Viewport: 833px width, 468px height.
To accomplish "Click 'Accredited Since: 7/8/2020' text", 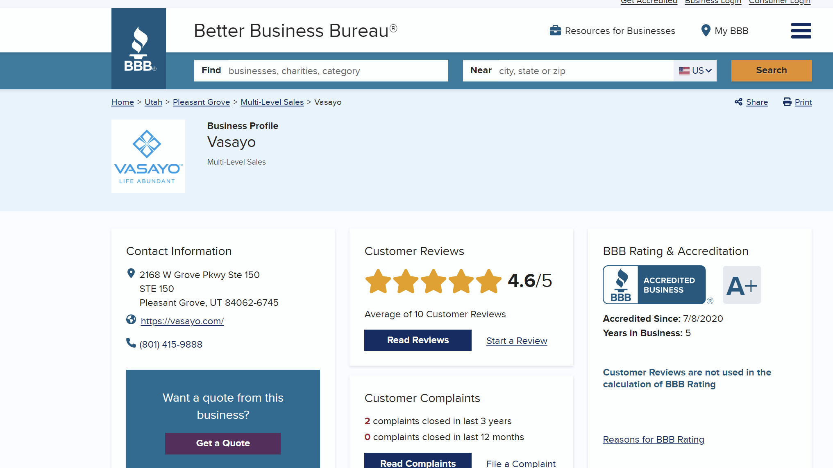I will pyautogui.click(x=663, y=319).
